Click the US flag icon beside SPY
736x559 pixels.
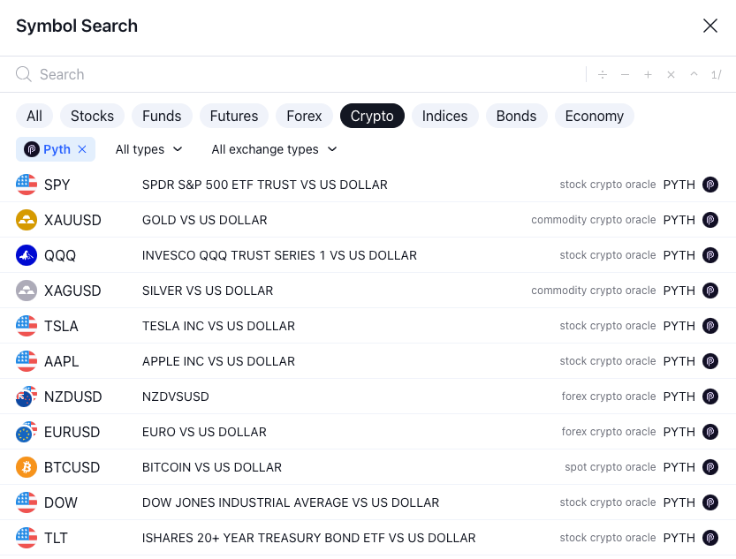pyautogui.click(x=27, y=185)
